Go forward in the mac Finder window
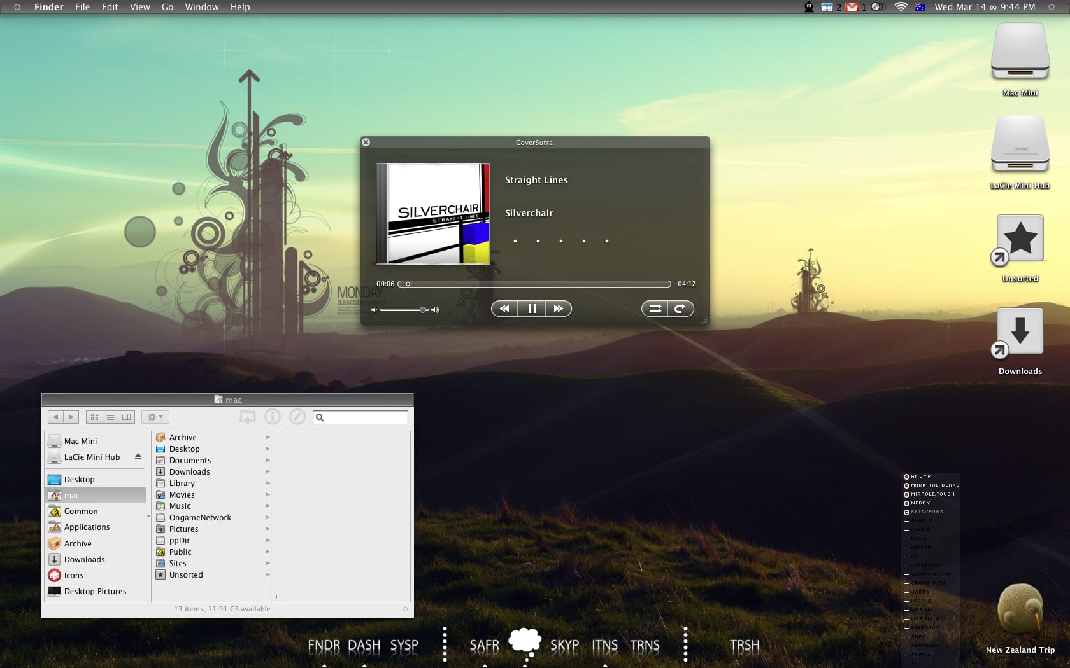The height and width of the screenshot is (668, 1070). [71, 417]
